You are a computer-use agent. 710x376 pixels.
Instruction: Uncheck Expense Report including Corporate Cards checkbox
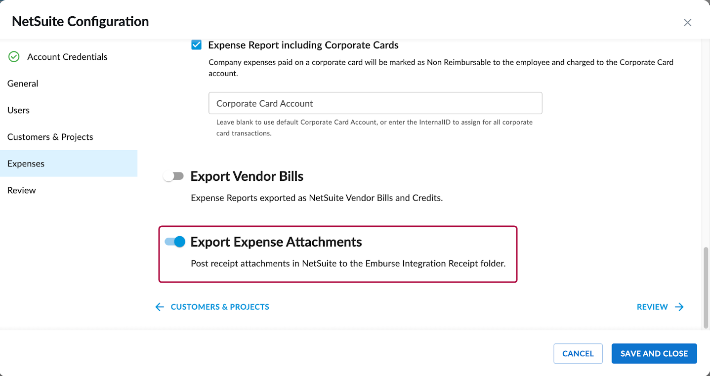pyautogui.click(x=196, y=45)
